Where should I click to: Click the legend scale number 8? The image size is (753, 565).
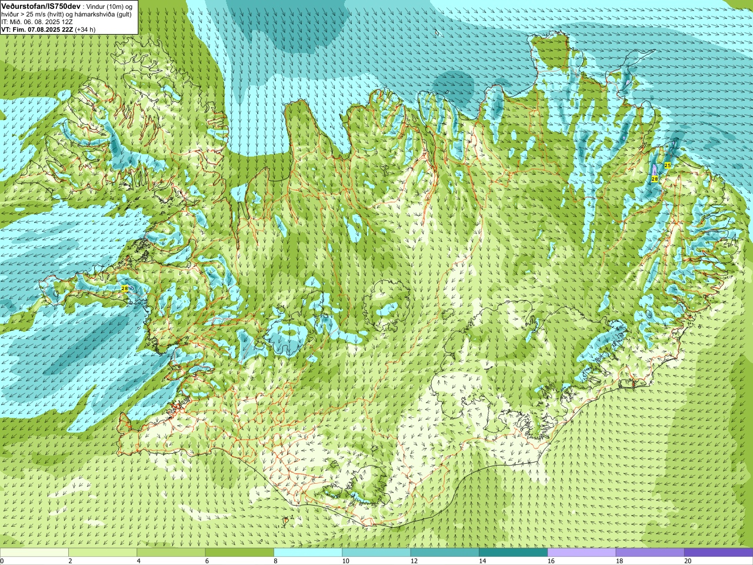275,561
